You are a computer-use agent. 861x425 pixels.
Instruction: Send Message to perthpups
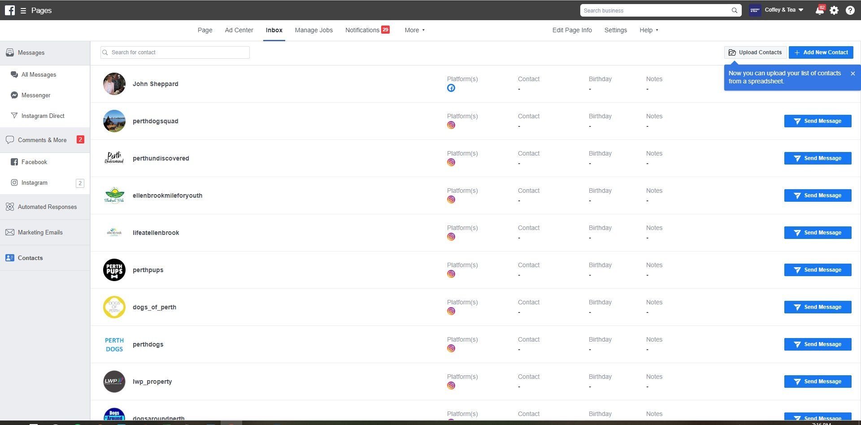point(818,270)
